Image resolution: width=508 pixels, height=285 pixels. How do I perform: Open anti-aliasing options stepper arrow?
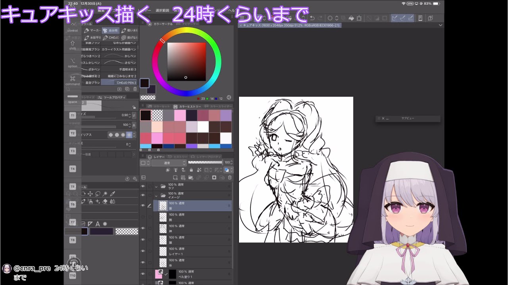(x=134, y=135)
